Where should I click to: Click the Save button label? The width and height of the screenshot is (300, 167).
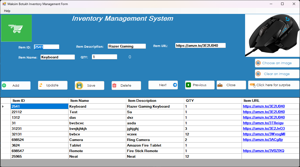pyautogui.click(x=91, y=86)
